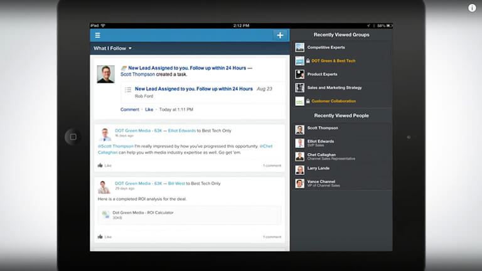482x271 pixels.
Task: Open the hamburger navigation menu
Action: 97,35
